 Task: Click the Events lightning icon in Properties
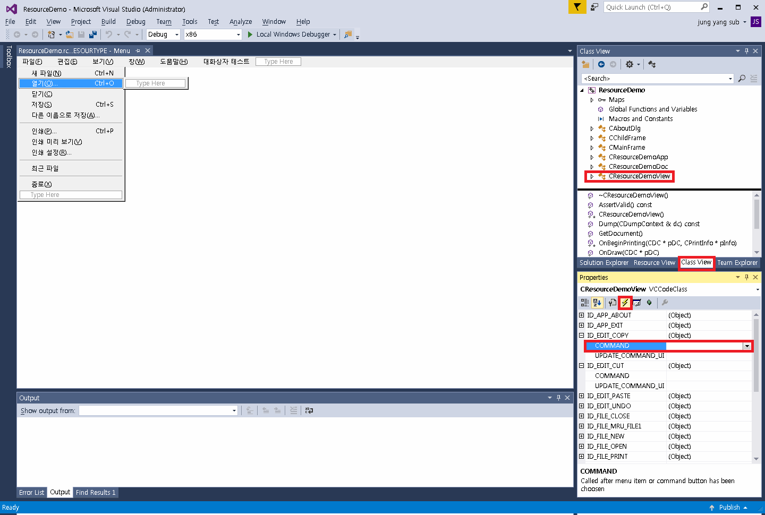coord(625,303)
